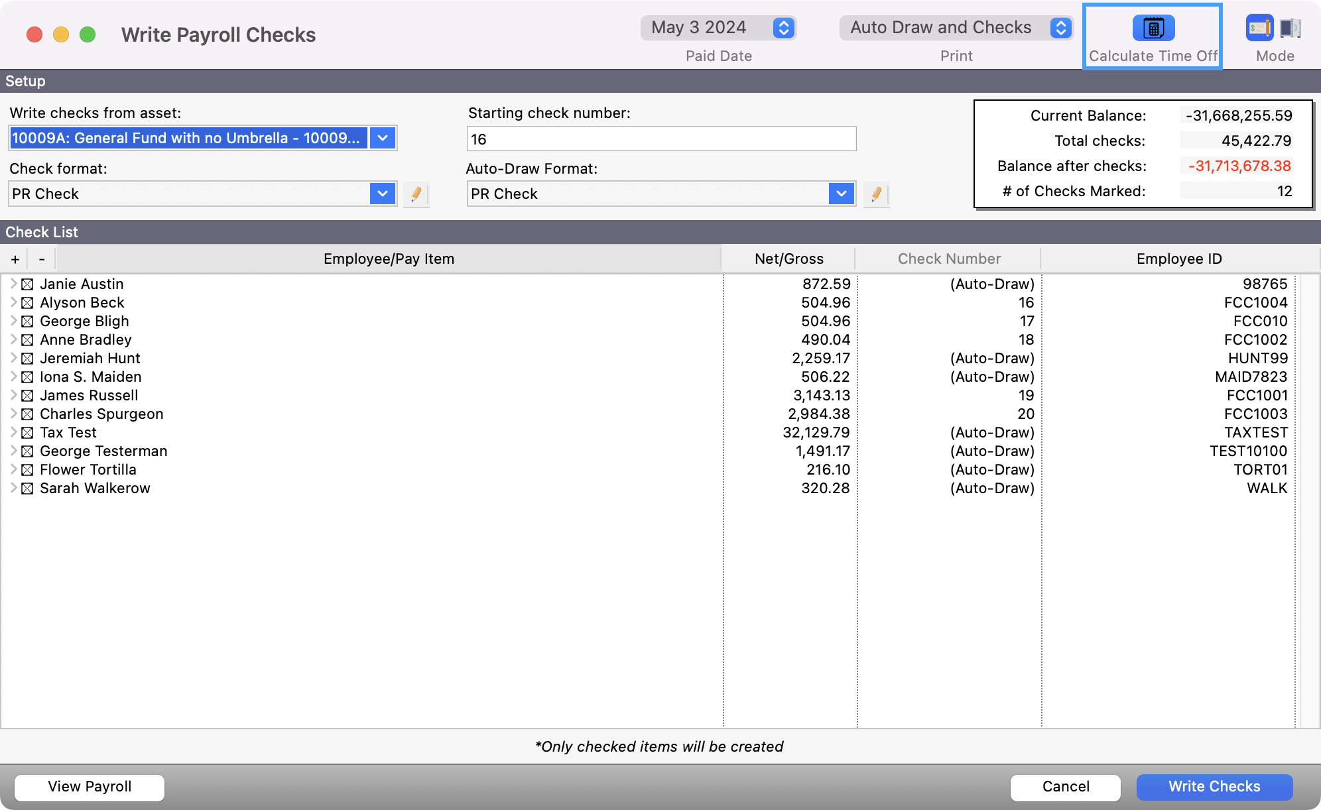
Task: Open the Write checks from asset dropdown
Action: click(x=383, y=139)
